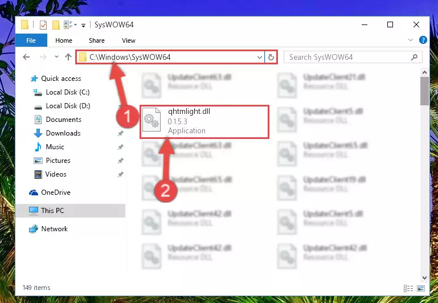Click the scrollbar up arrow

pyautogui.click(x=424, y=72)
